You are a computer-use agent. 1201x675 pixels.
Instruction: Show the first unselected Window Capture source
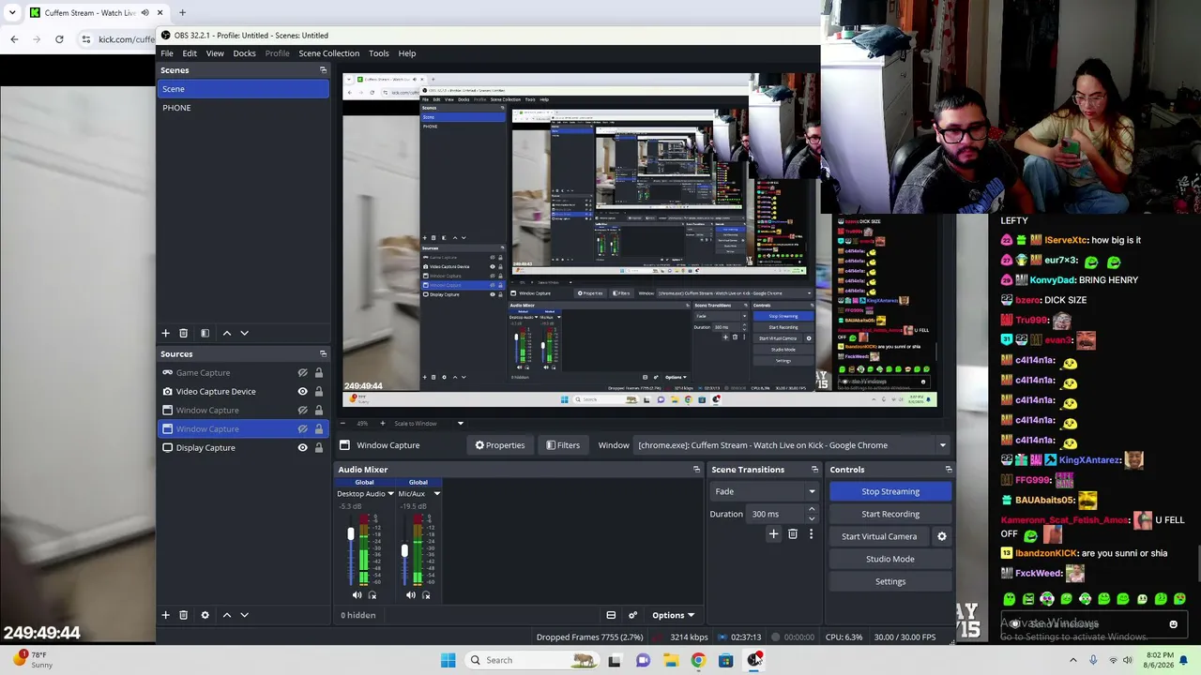[302, 411]
